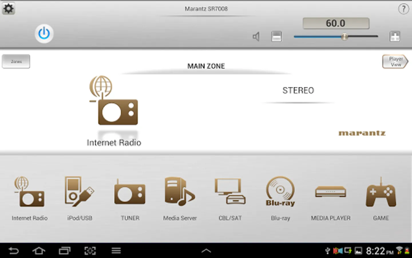Select iPod/USB source
412x258 pixels.
pyautogui.click(x=80, y=199)
